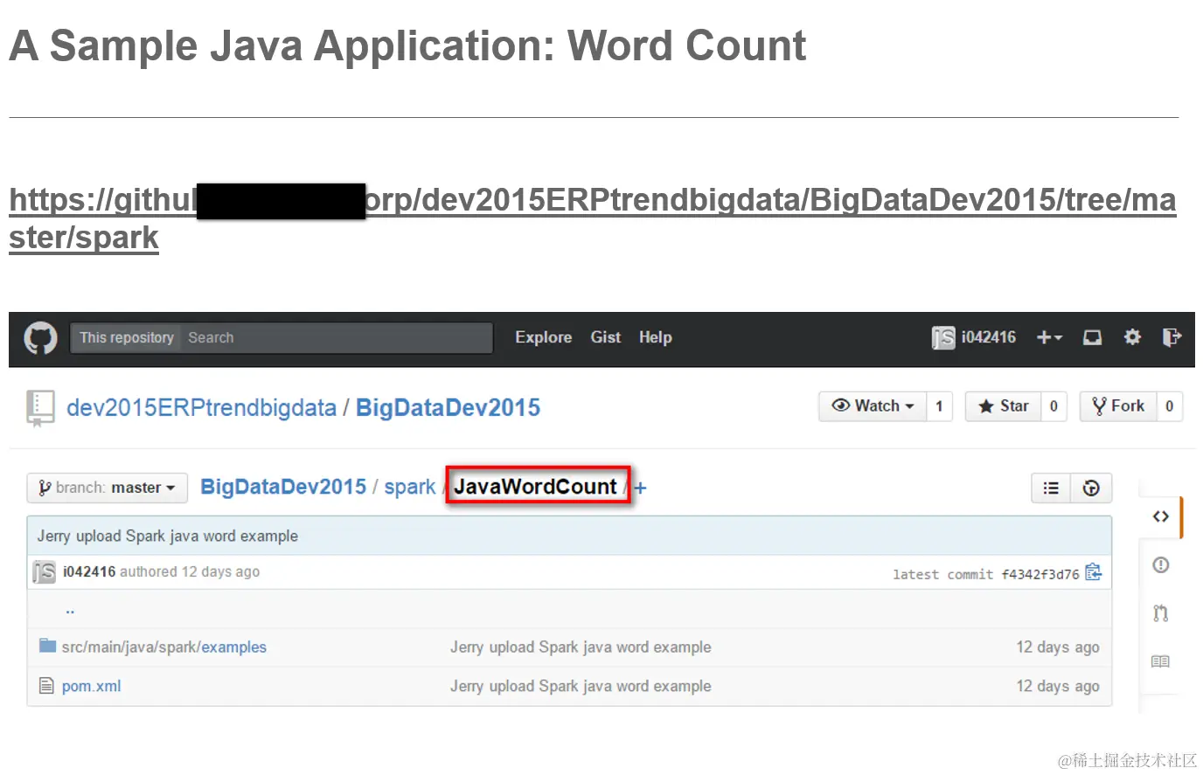Open the Watch dropdown button

click(873, 406)
